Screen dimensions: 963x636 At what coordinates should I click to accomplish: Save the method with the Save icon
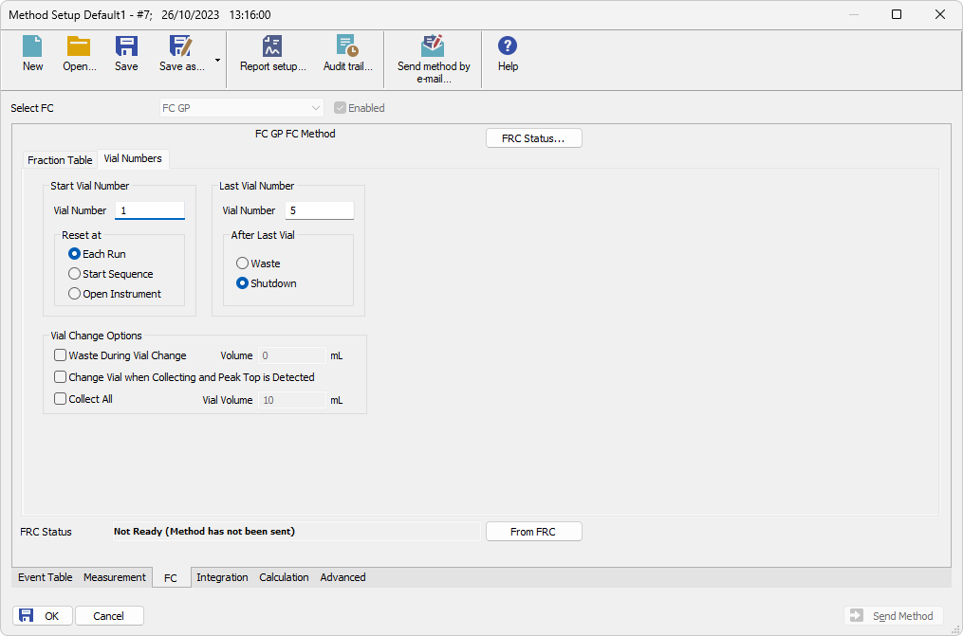(x=126, y=46)
